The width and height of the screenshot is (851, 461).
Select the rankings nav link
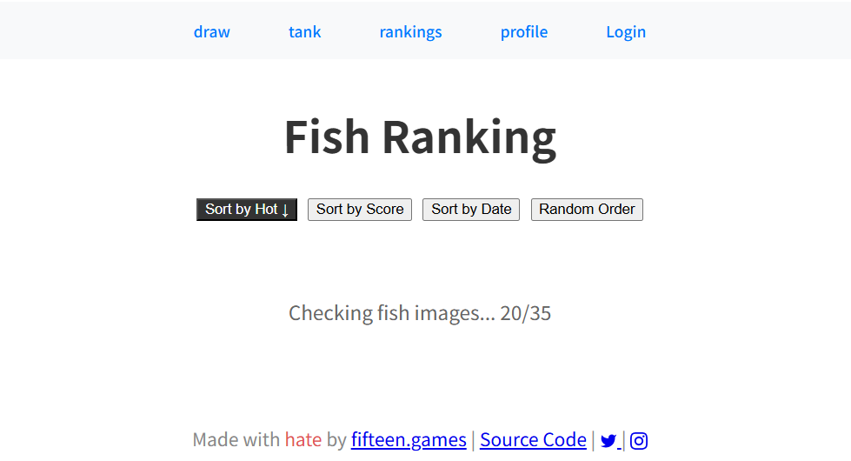coord(410,32)
